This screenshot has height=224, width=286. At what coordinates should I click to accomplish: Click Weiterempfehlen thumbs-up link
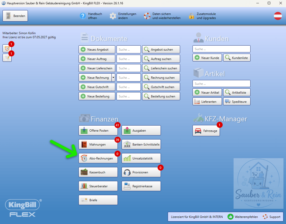pyautogui.click(x=243, y=217)
